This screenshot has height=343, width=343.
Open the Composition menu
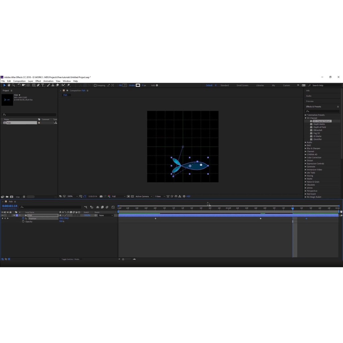19,81
